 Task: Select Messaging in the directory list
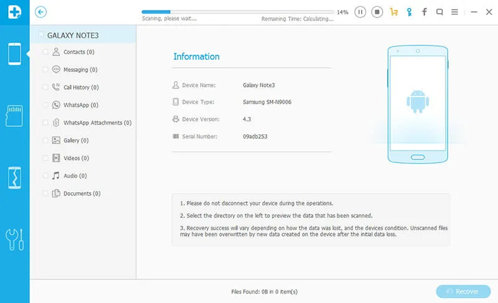point(80,70)
